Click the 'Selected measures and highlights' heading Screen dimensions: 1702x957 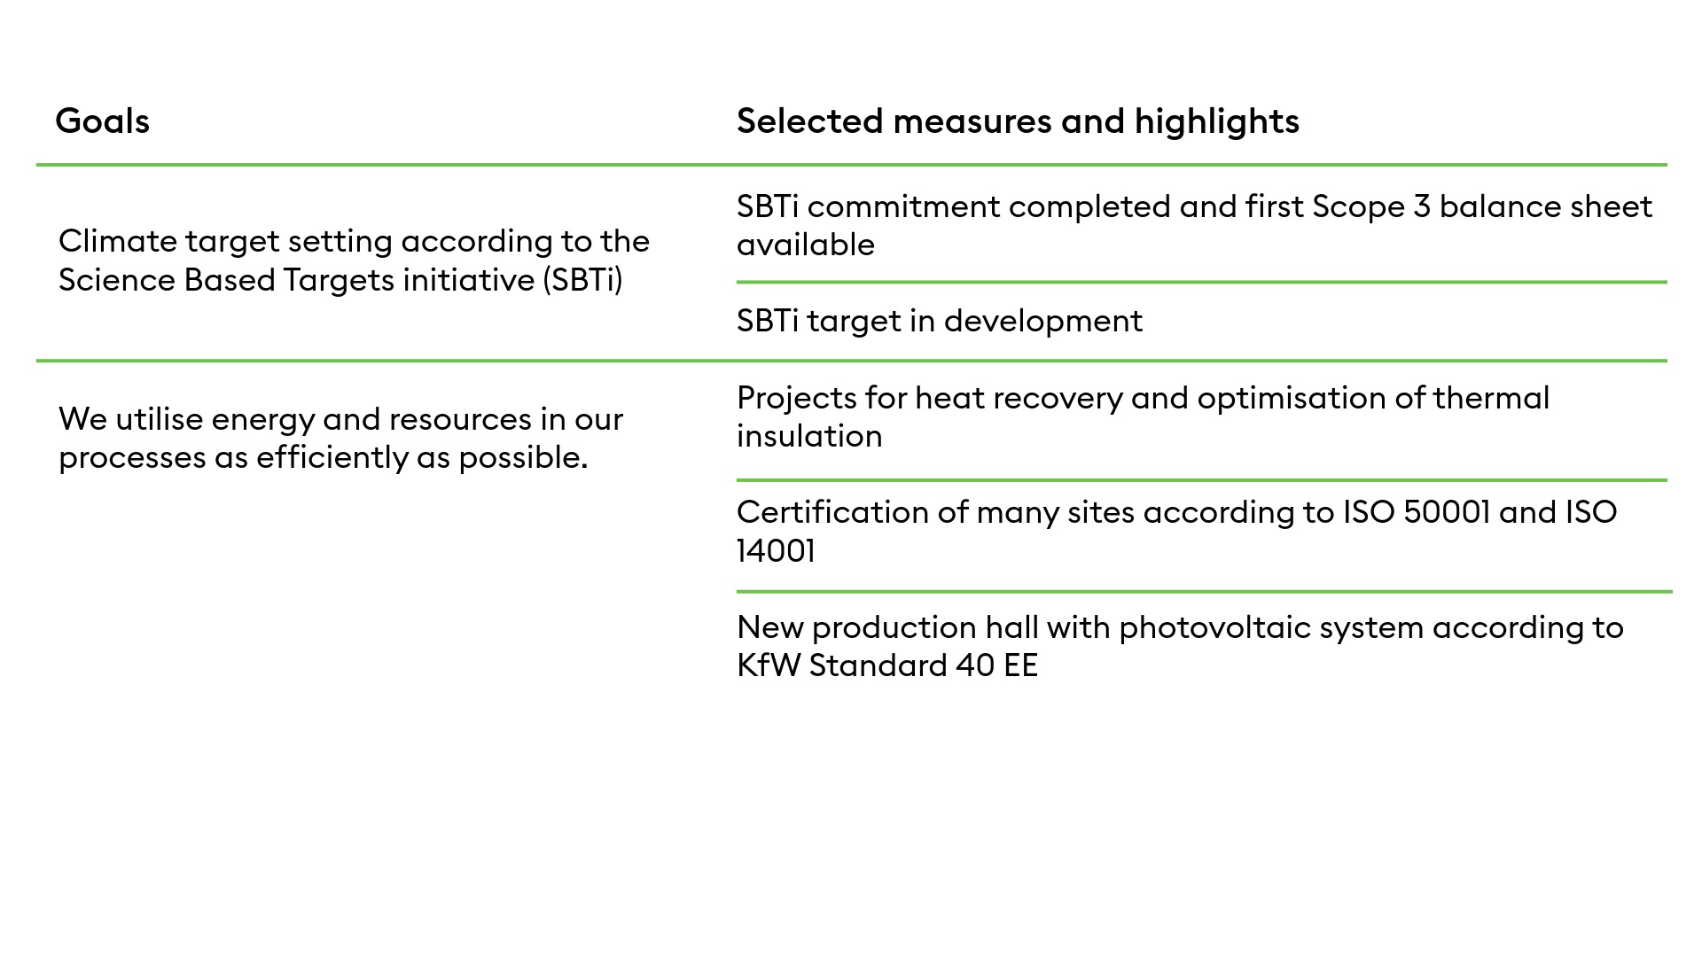pyautogui.click(x=1017, y=121)
